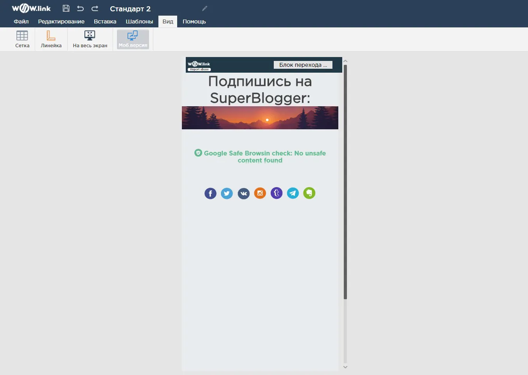Click the scroll up arrow of preview
This screenshot has height=375, width=528.
point(345,61)
